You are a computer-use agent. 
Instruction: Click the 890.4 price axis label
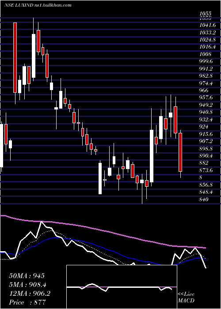206,156
